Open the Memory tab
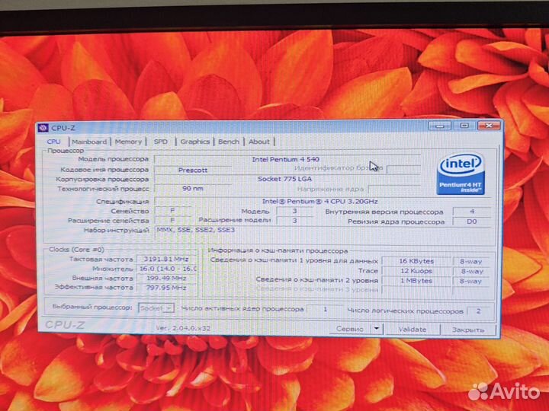This screenshot has width=549, height=411. (x=128, y=142)
